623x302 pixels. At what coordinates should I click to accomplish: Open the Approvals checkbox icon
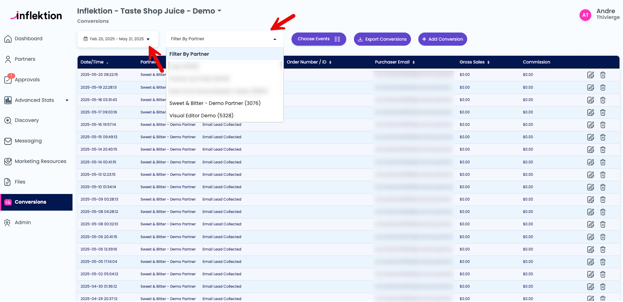(x=8, y=80)
